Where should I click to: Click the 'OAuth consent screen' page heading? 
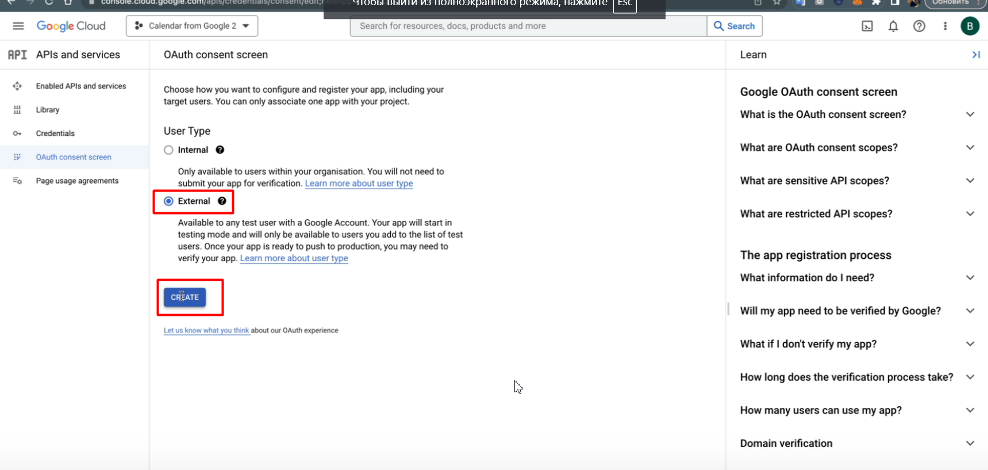pos(216,55)
